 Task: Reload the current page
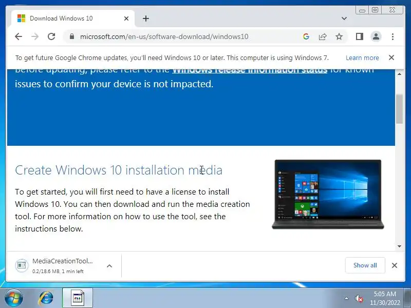[51, 36]
